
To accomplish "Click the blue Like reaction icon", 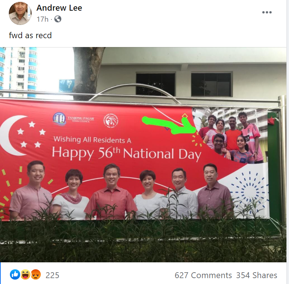I will (15, 275).
